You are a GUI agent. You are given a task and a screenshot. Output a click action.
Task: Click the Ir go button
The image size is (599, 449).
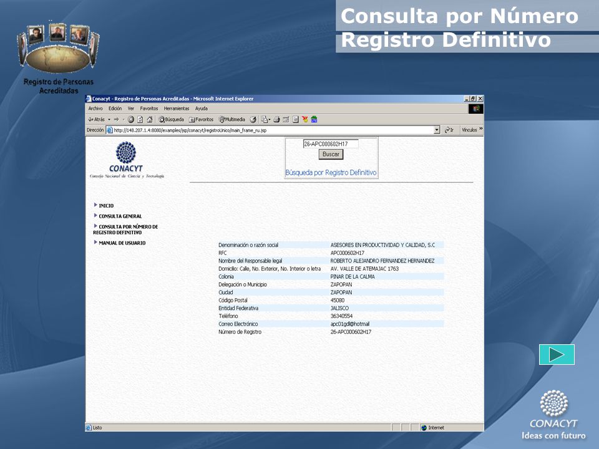(x=449, y=130)
